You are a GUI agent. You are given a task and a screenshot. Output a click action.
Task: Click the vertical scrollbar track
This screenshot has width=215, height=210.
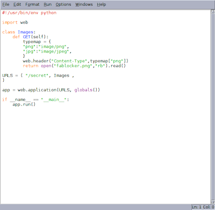(x=213, y=107)
